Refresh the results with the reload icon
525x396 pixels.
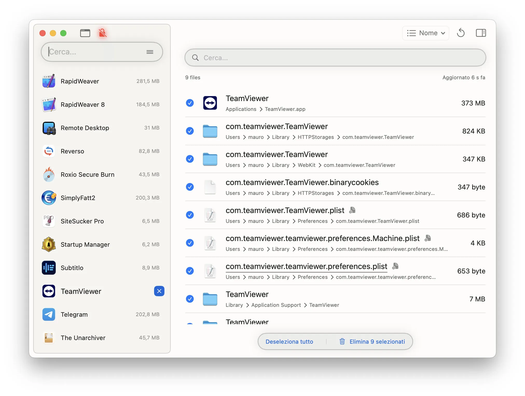(x=461, y=33)
